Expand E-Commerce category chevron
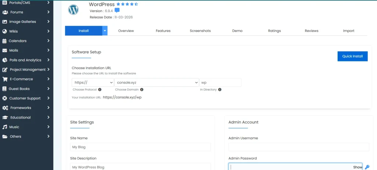Image resolution: width=377 pixels, height=170 pixels. [x=49, y=79]
